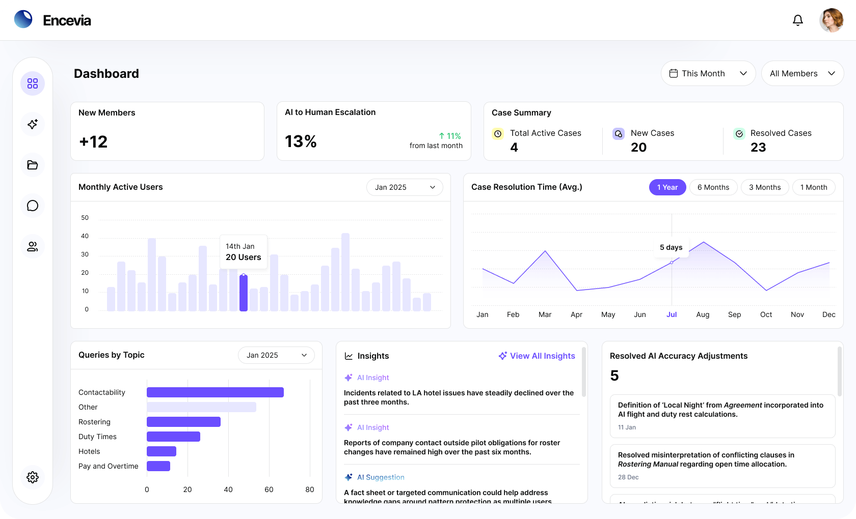Image resolution: width=856 pixels, height=519 pixels.
Task: Click the highlighted 14th Jan bar
Action: 244,293
